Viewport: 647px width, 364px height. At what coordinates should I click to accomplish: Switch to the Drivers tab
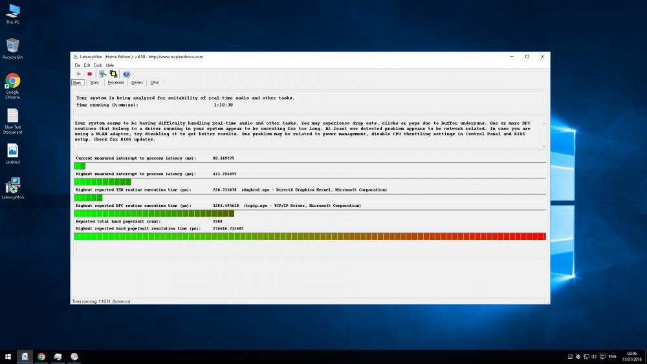point(137,83)
